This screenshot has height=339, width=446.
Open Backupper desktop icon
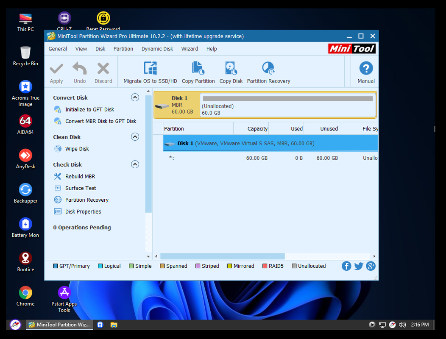pyautogui.click(x=25, y=193)
